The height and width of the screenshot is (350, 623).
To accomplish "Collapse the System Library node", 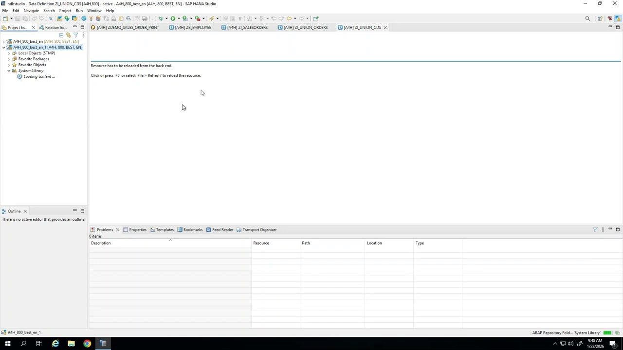I will pos(9,70).
